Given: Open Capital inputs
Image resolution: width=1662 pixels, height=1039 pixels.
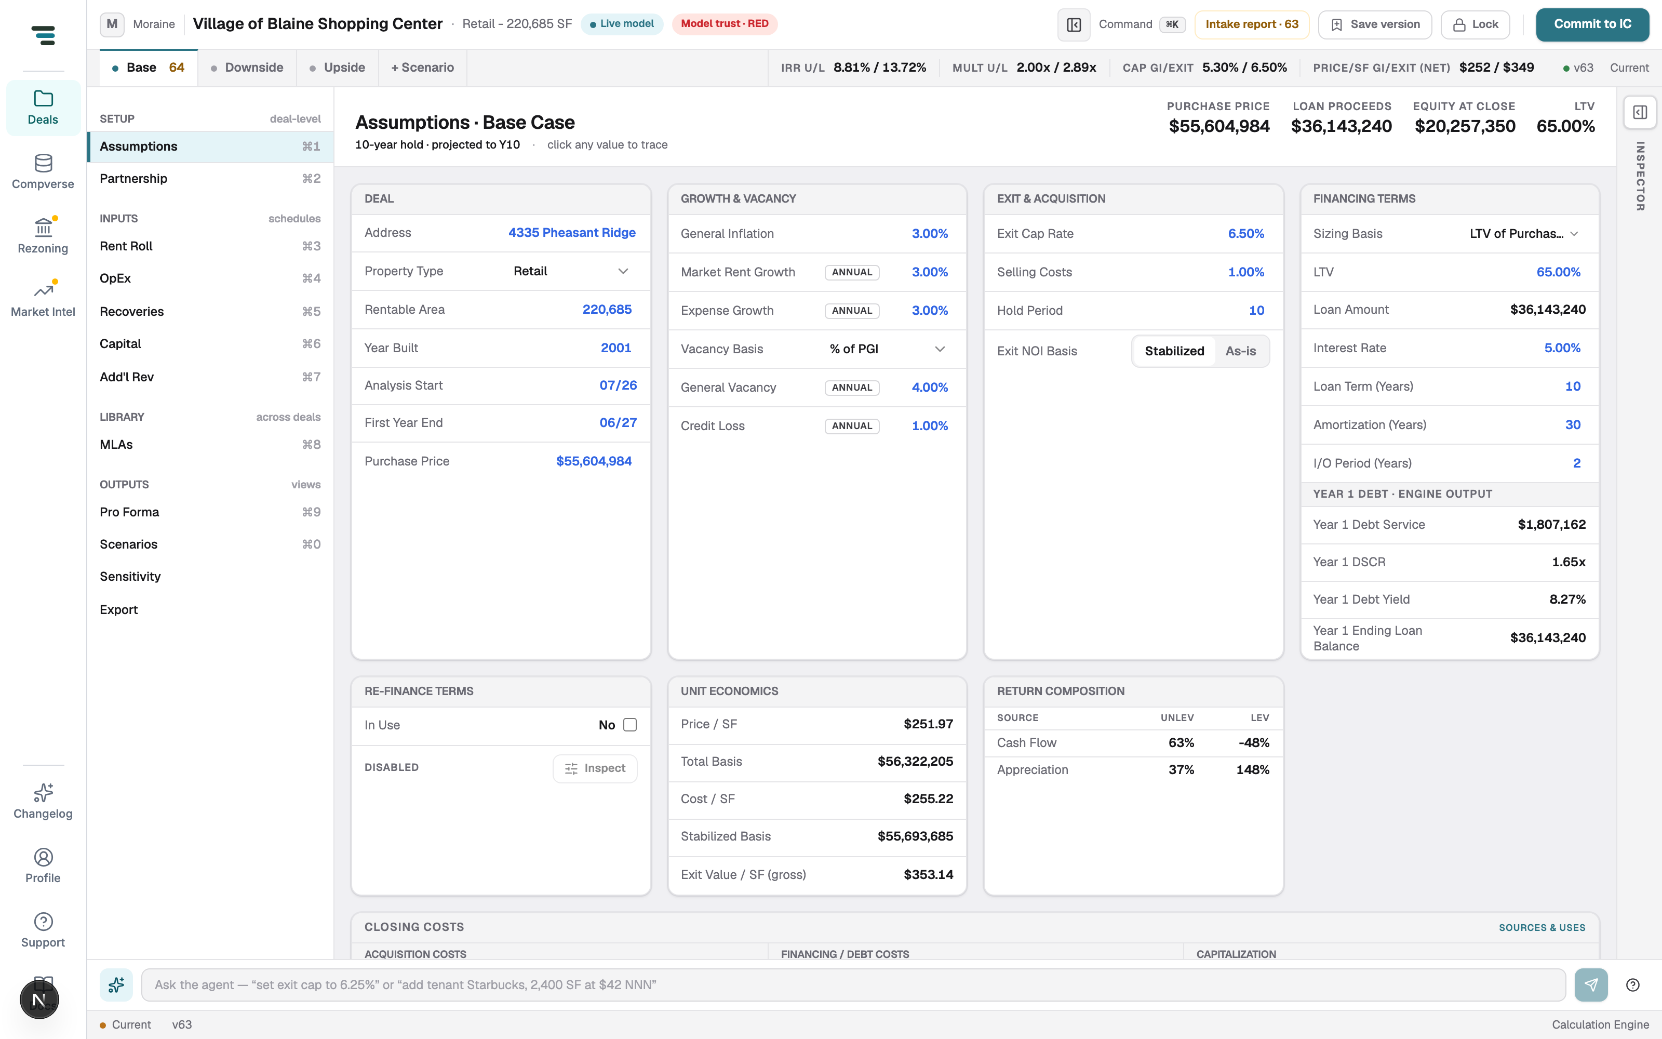Looking at the screenshot, I should [210, 343].
